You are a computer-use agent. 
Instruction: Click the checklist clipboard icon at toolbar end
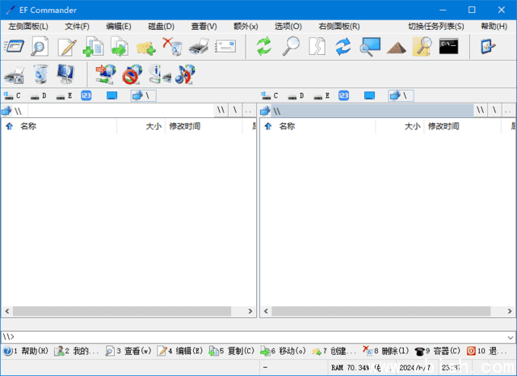point(488,46)
